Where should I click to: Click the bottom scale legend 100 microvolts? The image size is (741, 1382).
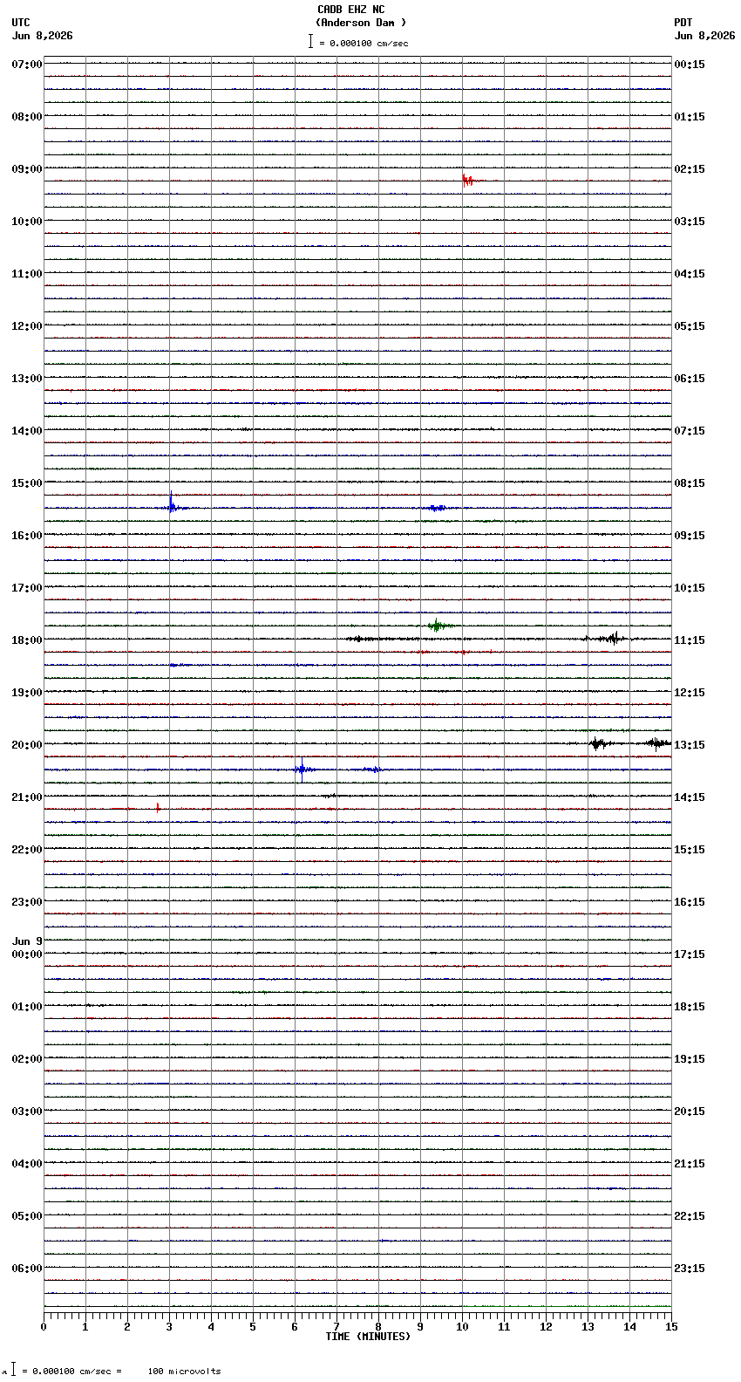coord(185,1372)
